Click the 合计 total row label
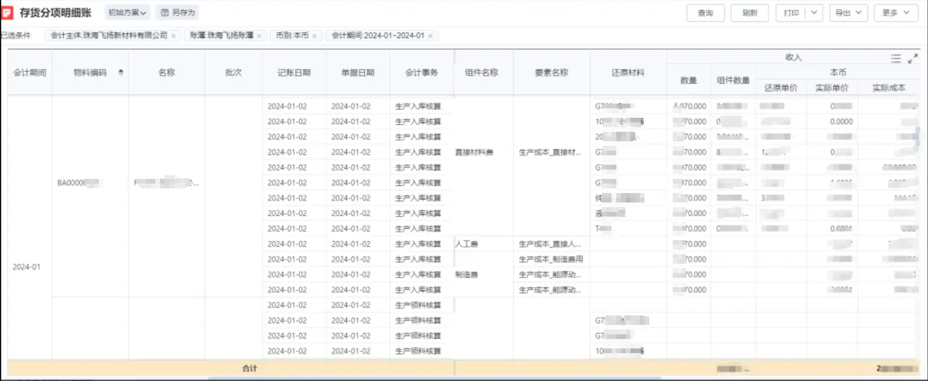The image size is (928, 381). (250, 368)
